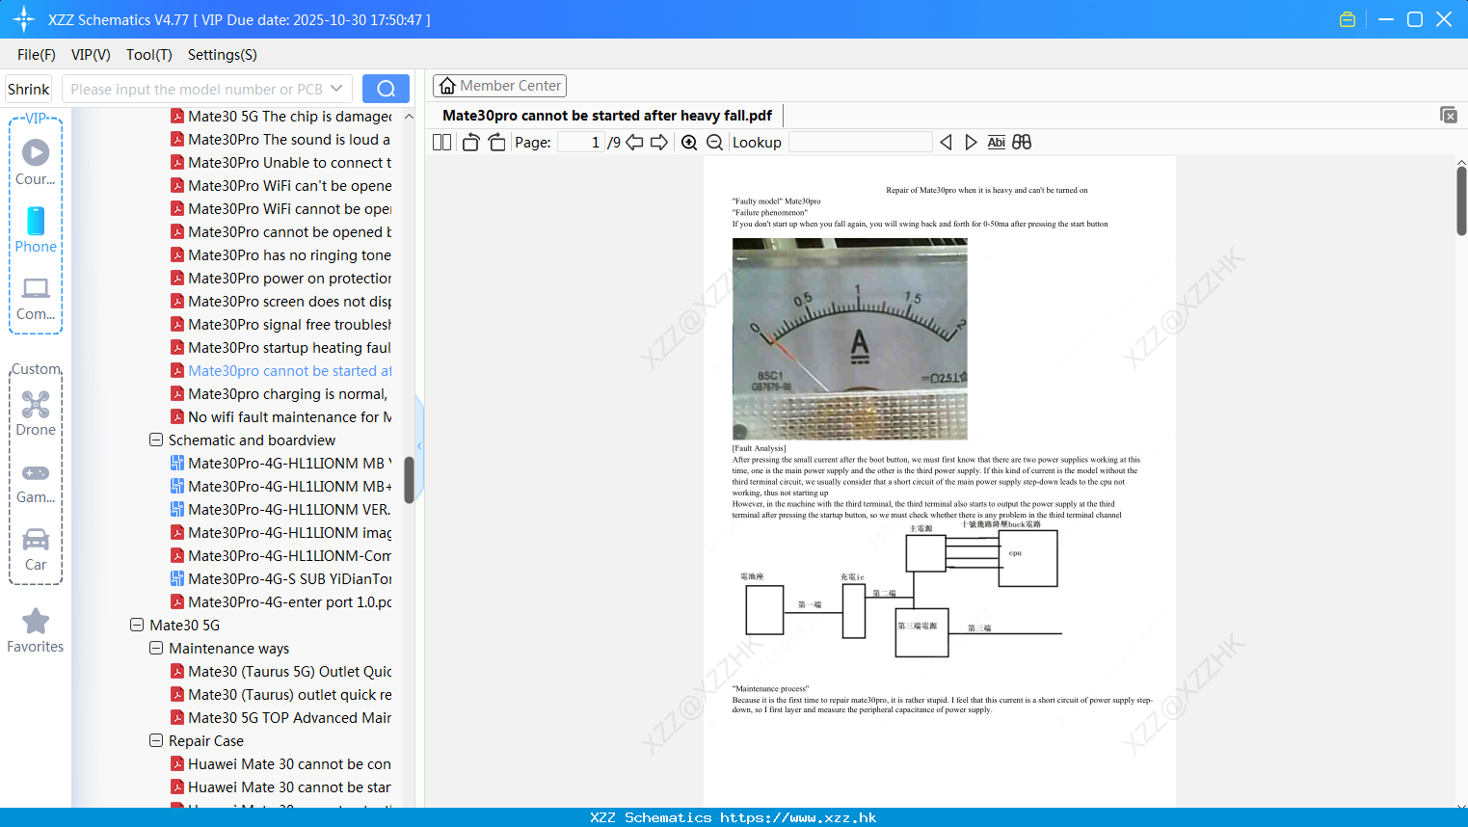Toggle the Abi match-word option icon
The image size is (1468, 827).
[997, 143]
